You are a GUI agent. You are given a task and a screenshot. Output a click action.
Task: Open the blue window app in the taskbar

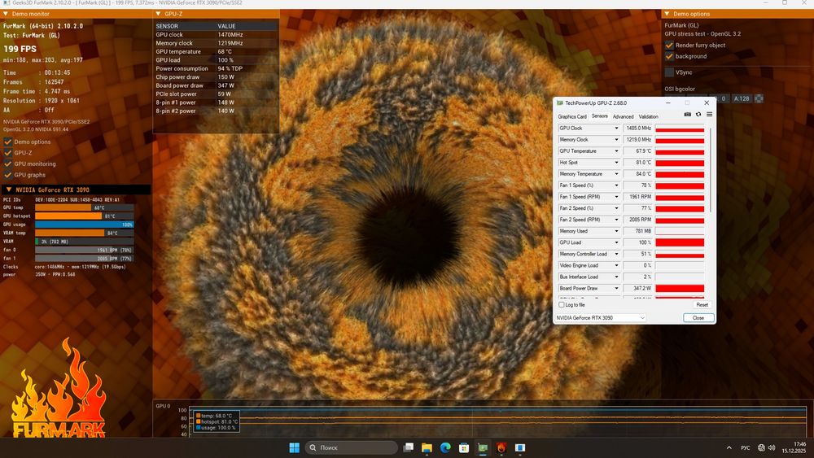519,447
